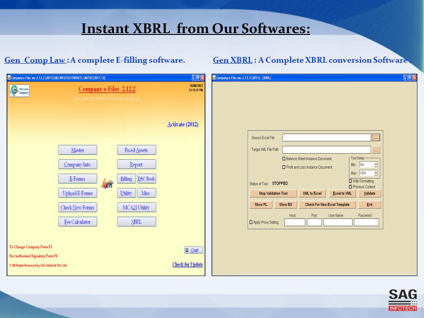Click the Exit button in XBRL window
This screenshot has width=424, height=318.
(x=369, y=204)
